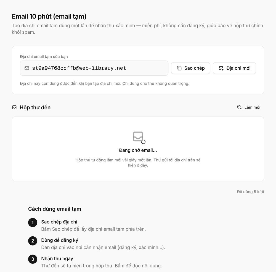Copy the temp address with Sao chép
The width and height of the screenshot is (276, 272).
click(191, 68)
